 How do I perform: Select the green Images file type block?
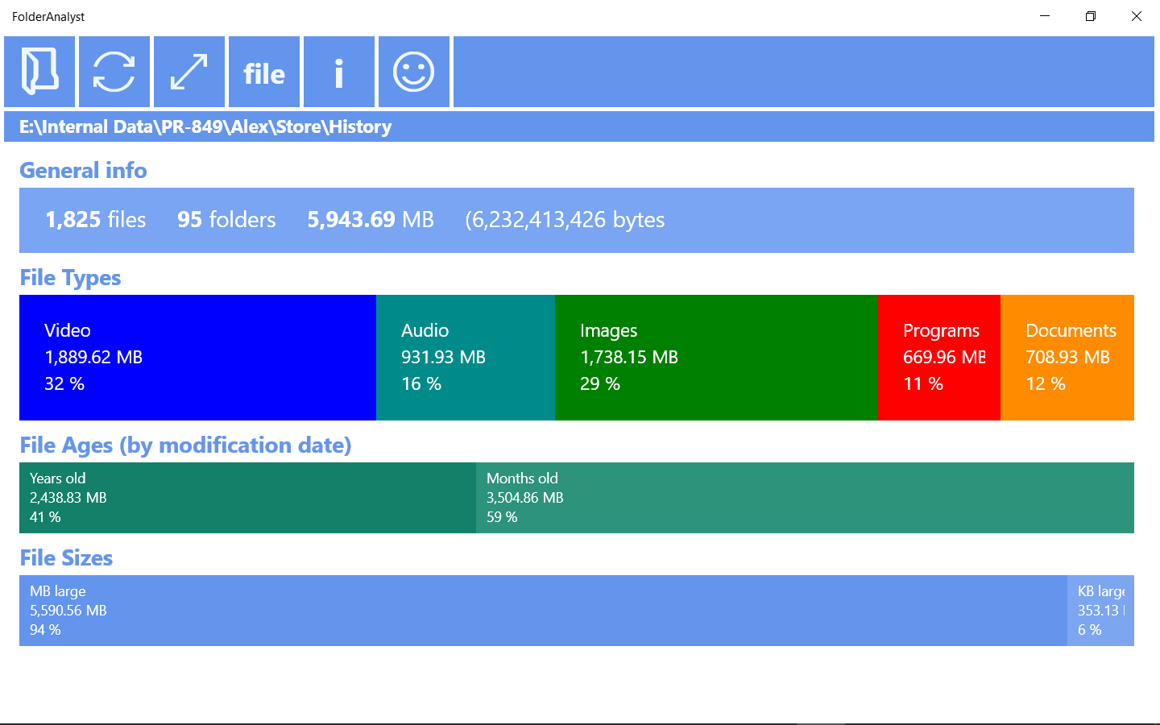click(716, 358)
